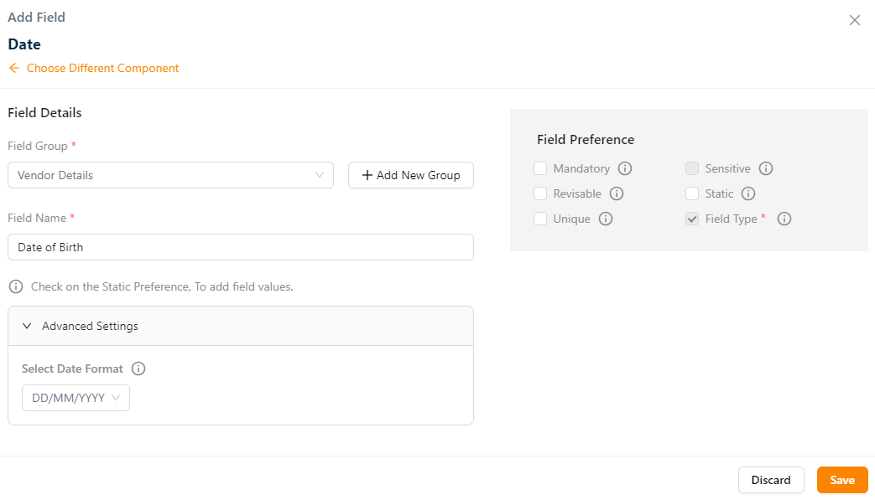
Task: Click the Field Name input box
Action: 240,247
